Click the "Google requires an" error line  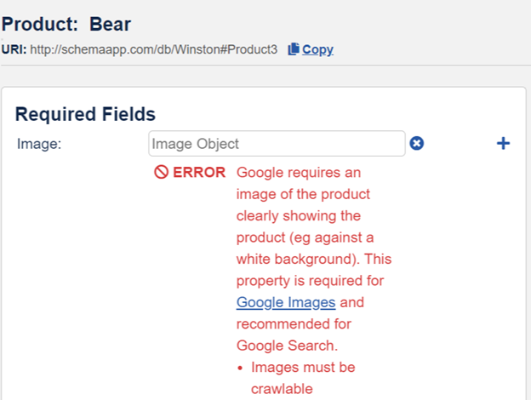(x=299, y=173)
